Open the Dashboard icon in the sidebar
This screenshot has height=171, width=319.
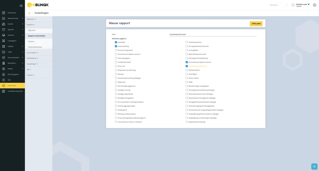3,13
